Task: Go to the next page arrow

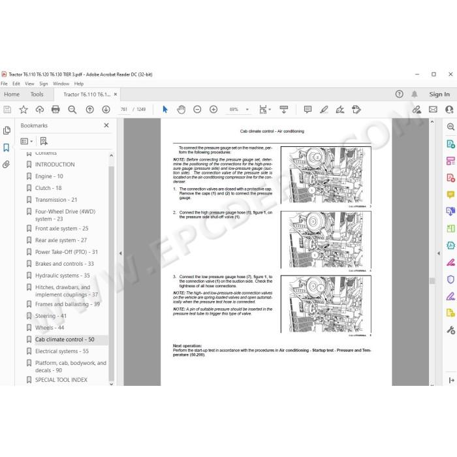Action: coord(106,110)
